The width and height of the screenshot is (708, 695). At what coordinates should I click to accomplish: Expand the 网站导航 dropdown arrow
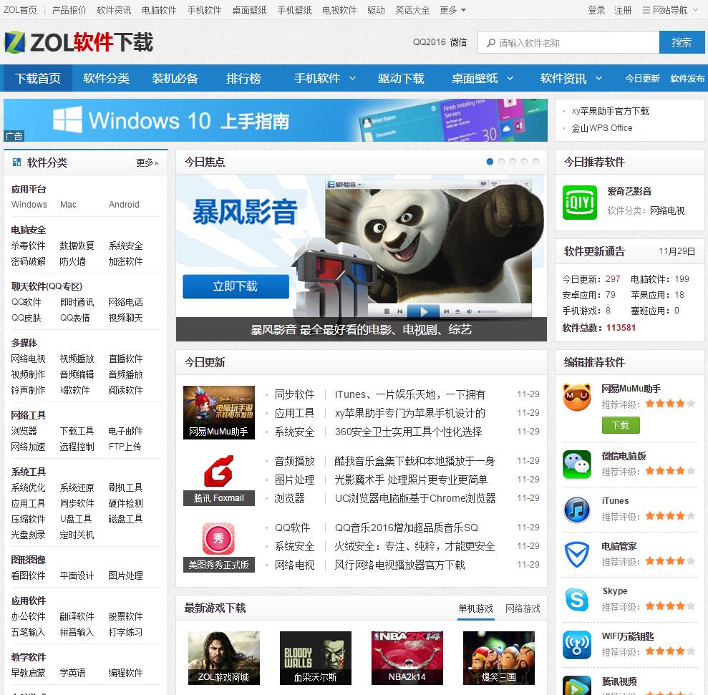pyautogui.click(x=695, y=11)
